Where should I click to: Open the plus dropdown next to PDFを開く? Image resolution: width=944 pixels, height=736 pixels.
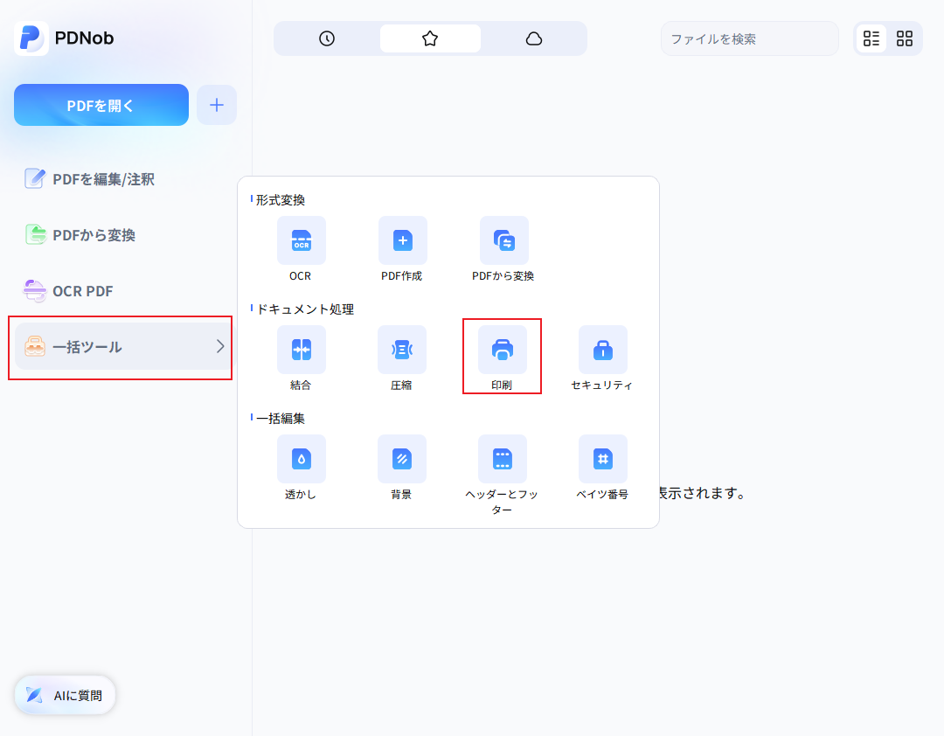pos(216,104)
